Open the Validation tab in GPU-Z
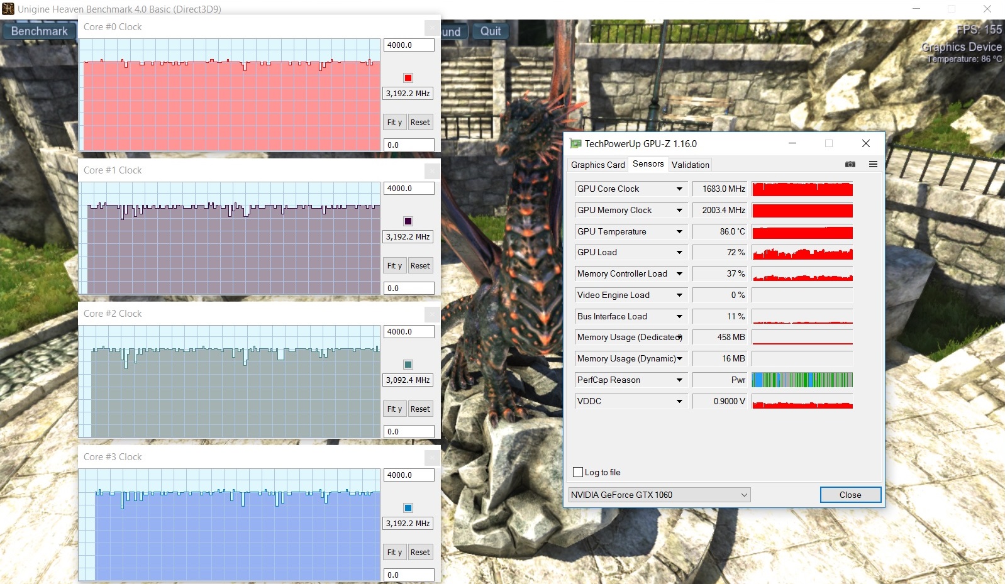The height and width of the screenshot is (584, 1005). [x=690, y=165]
